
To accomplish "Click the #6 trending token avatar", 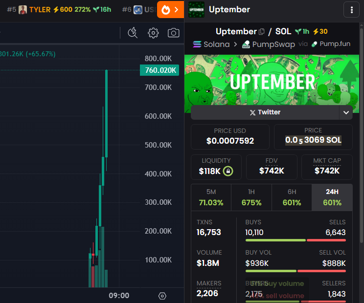I will click(x=138, y=10).
